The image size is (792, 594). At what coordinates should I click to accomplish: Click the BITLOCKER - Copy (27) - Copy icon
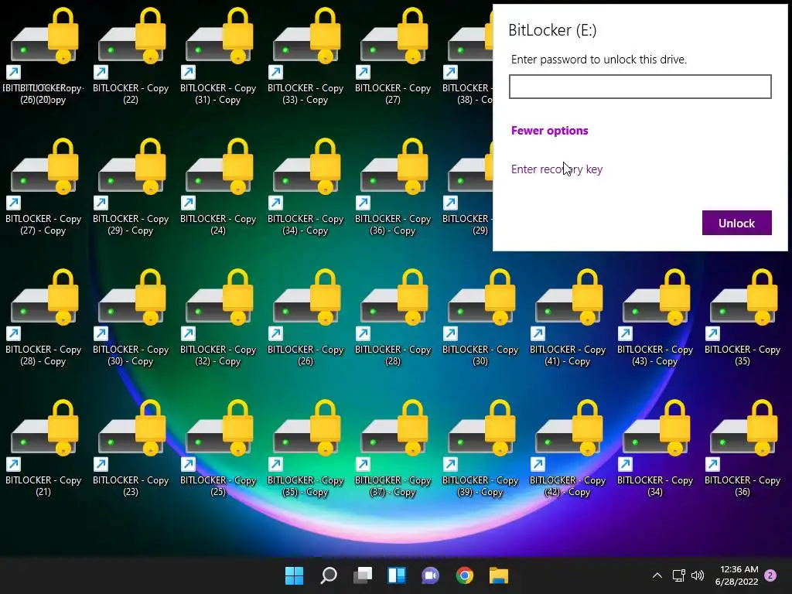coord(43,186)
